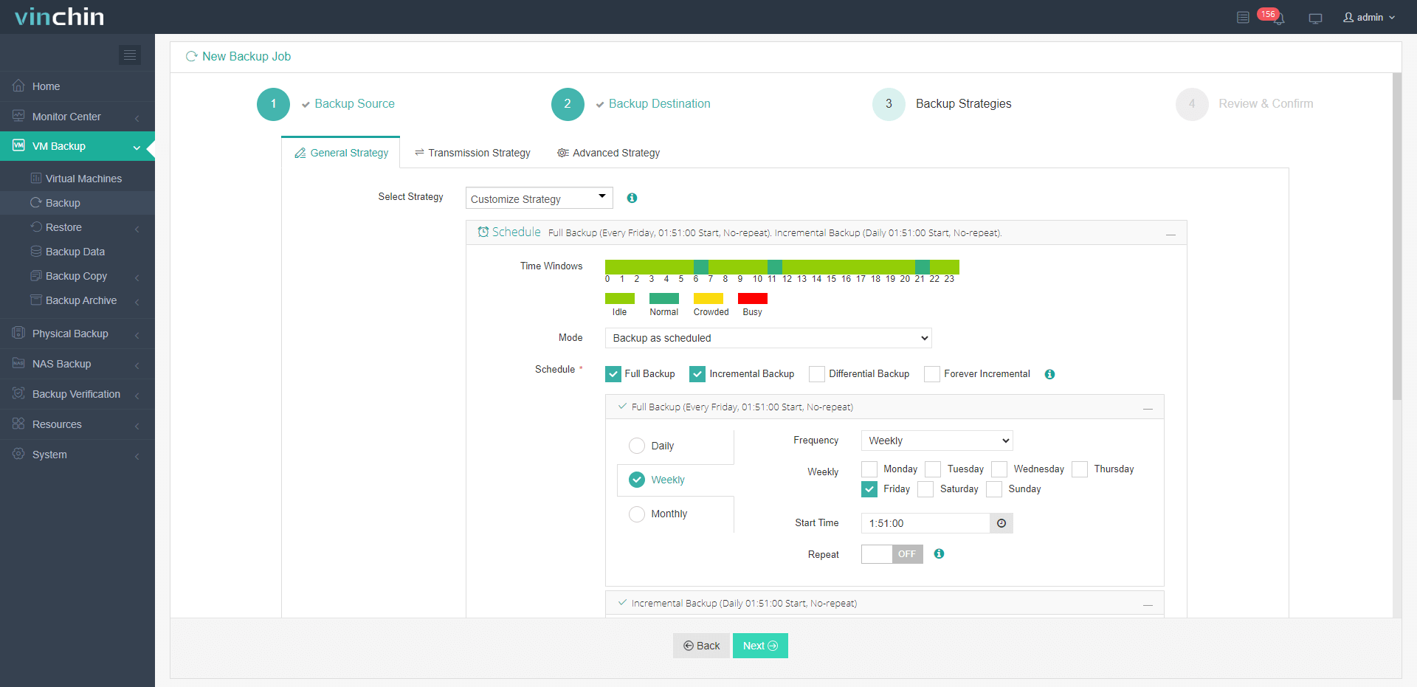Check the Monday weekly checkbox
This screenshot has height=687, width=1417.
pos(869,469)
